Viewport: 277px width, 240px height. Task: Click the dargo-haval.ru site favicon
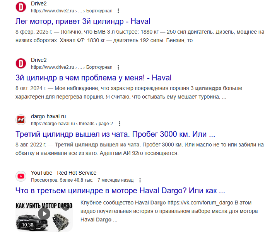coord(21,120)
